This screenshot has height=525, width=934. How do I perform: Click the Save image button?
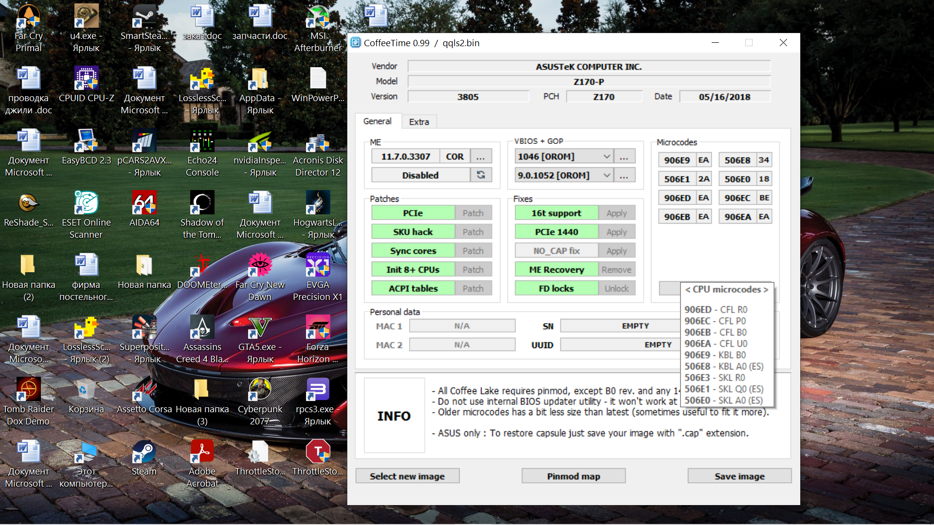click(739, 476)
